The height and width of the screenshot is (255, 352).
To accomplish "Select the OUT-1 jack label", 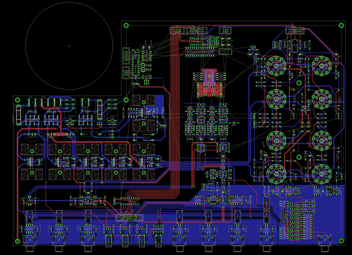I will pos(84,242).
